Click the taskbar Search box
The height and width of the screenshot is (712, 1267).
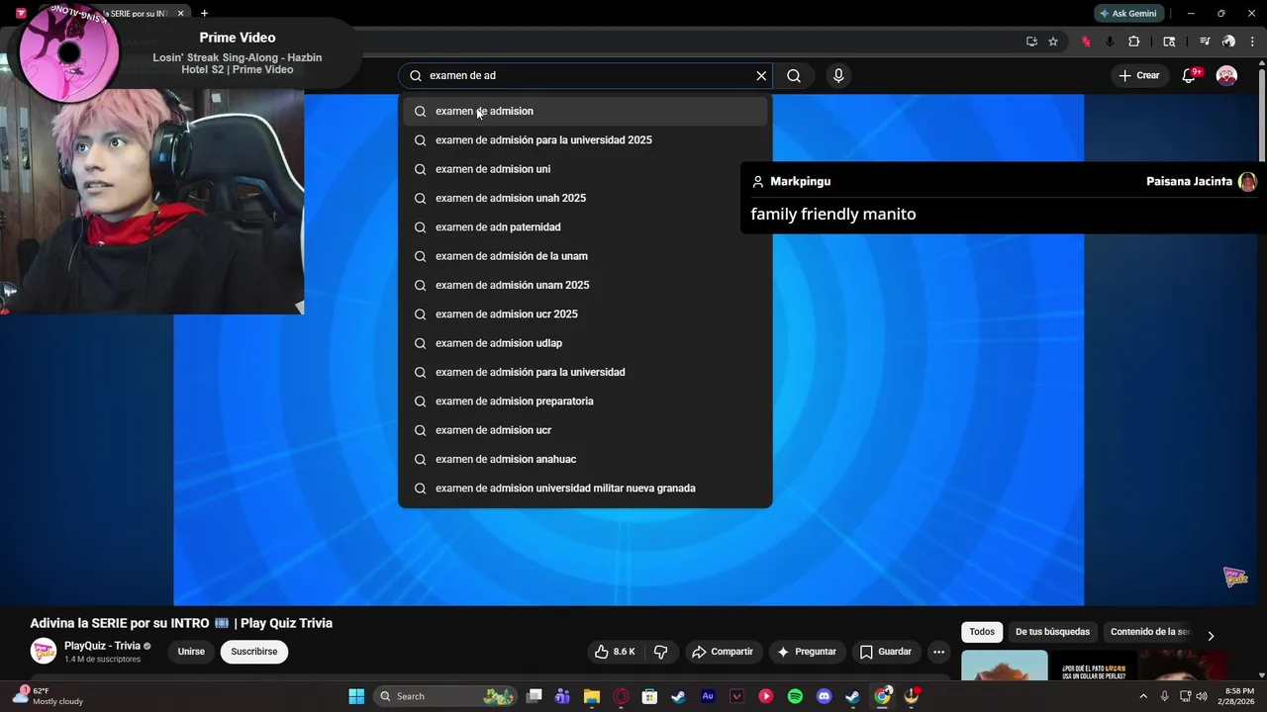[x=443, y=696]
